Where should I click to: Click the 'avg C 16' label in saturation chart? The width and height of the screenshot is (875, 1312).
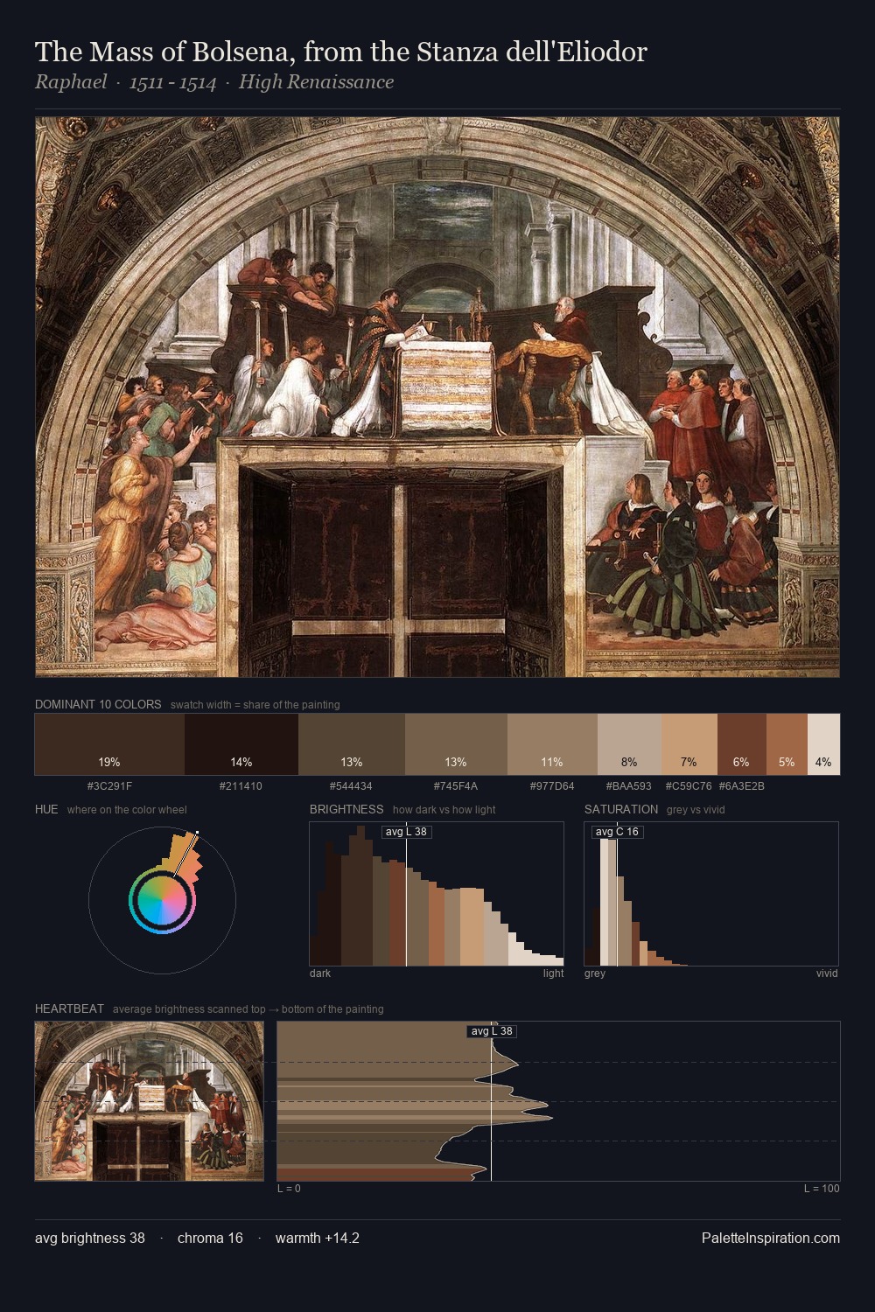coord(617,831)
